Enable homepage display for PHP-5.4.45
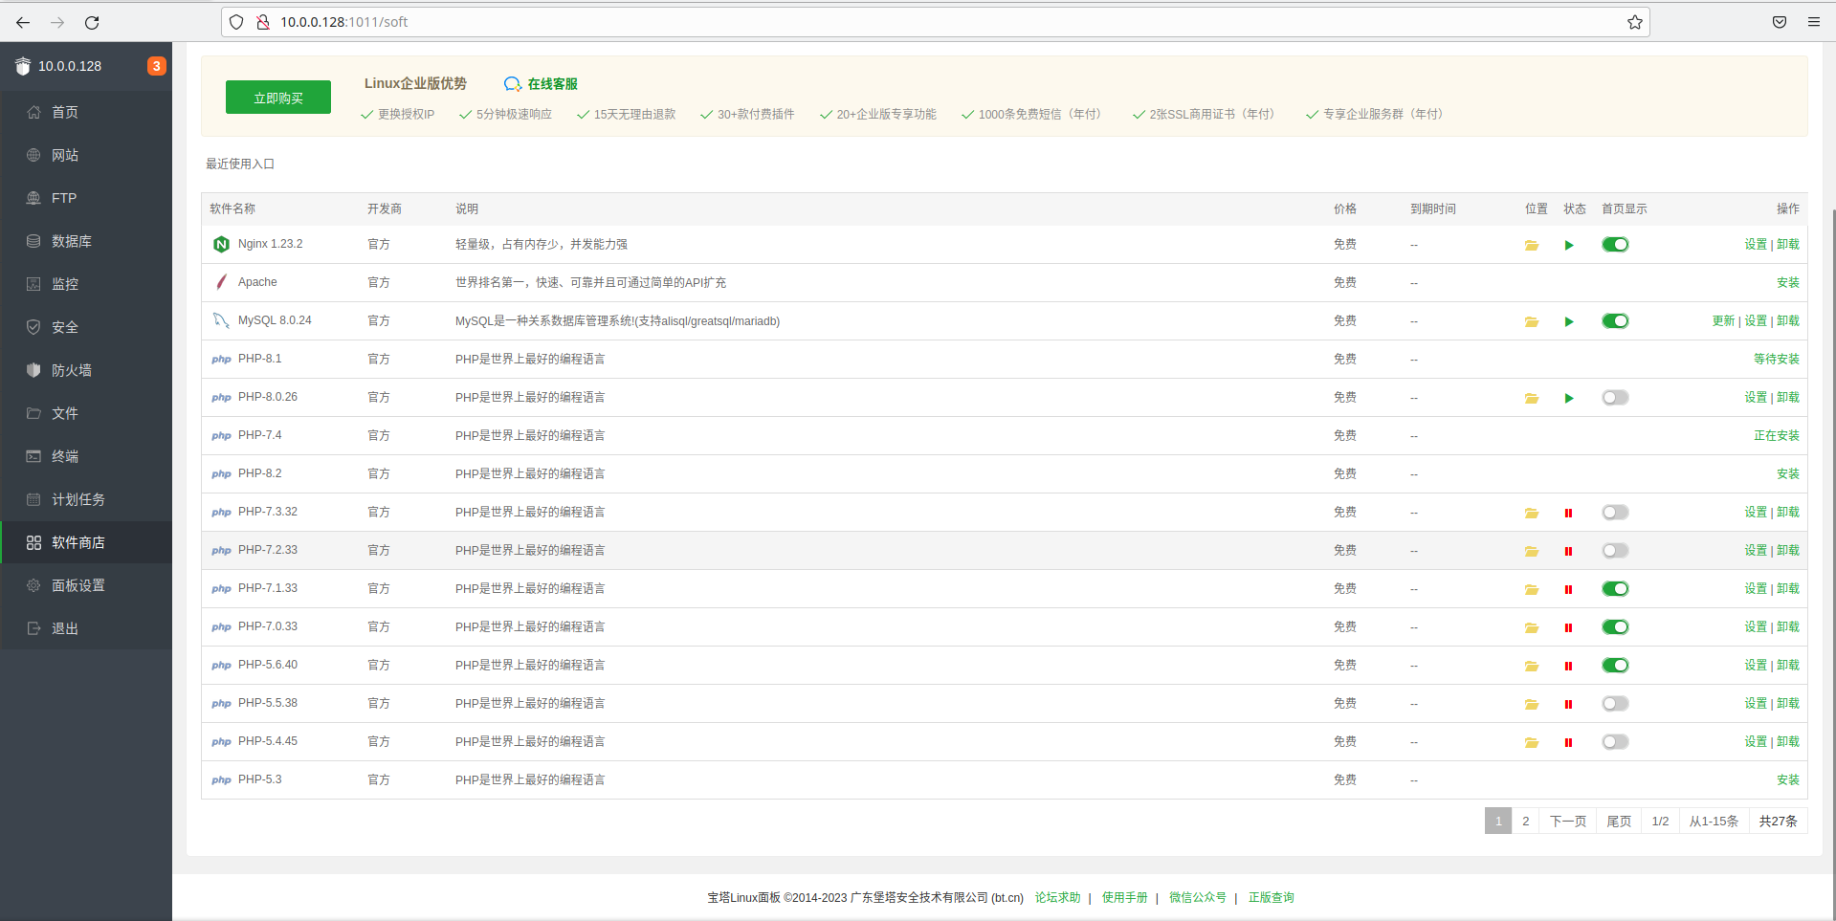This screenshot has width=1836, height=921. (1615, 742)
